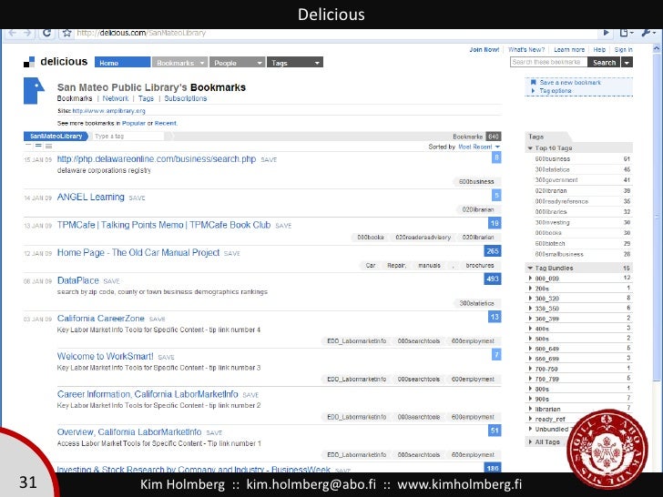Open the People menu dropdown
The height and width of the screenshot is (497, 663).
[237, 63]
